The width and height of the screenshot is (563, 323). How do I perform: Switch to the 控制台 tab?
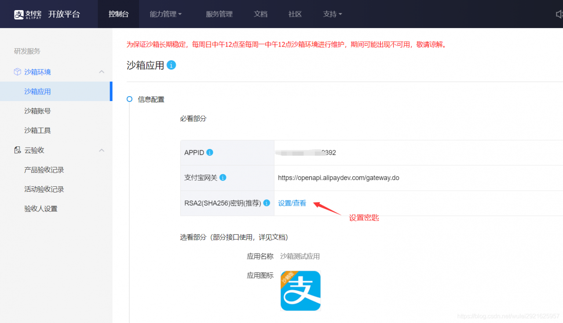(x=118, y=14)
